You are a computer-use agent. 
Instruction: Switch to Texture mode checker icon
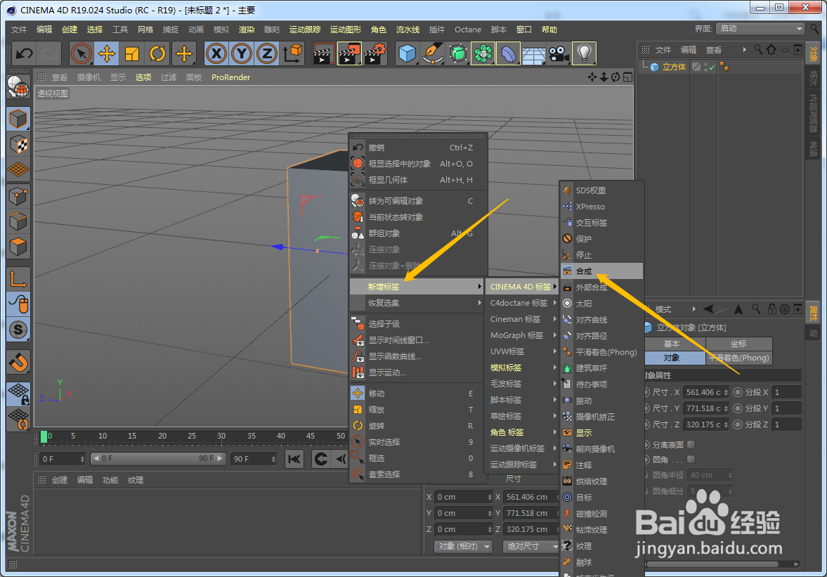(x=18, y=145)
